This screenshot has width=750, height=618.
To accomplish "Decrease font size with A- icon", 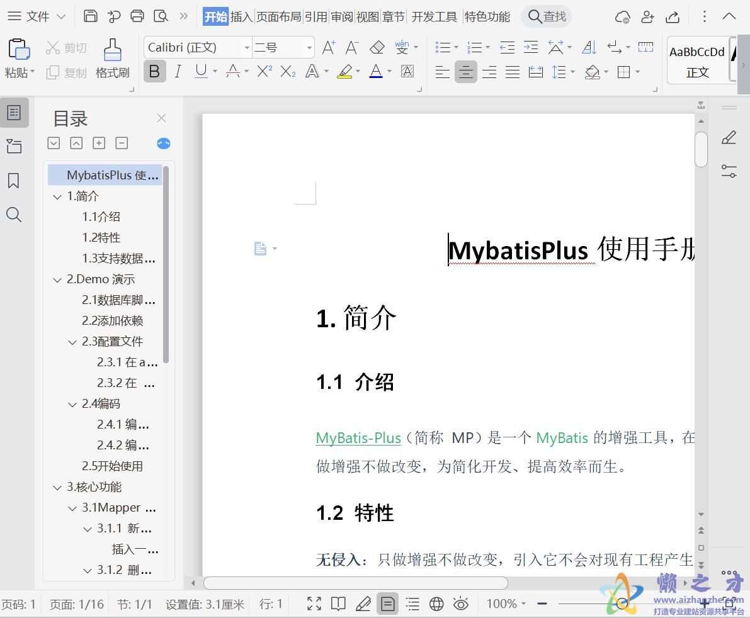I will (352, 47).
